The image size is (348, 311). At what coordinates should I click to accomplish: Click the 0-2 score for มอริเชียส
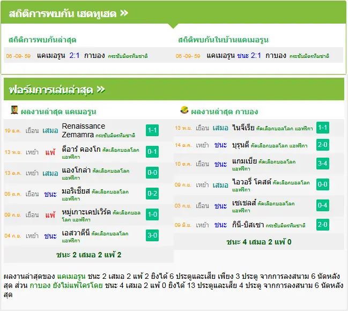[x=152, y=194]
